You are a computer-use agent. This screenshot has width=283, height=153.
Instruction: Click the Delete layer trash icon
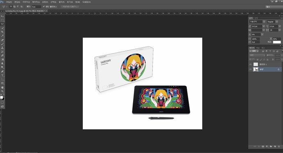point(279,146)
